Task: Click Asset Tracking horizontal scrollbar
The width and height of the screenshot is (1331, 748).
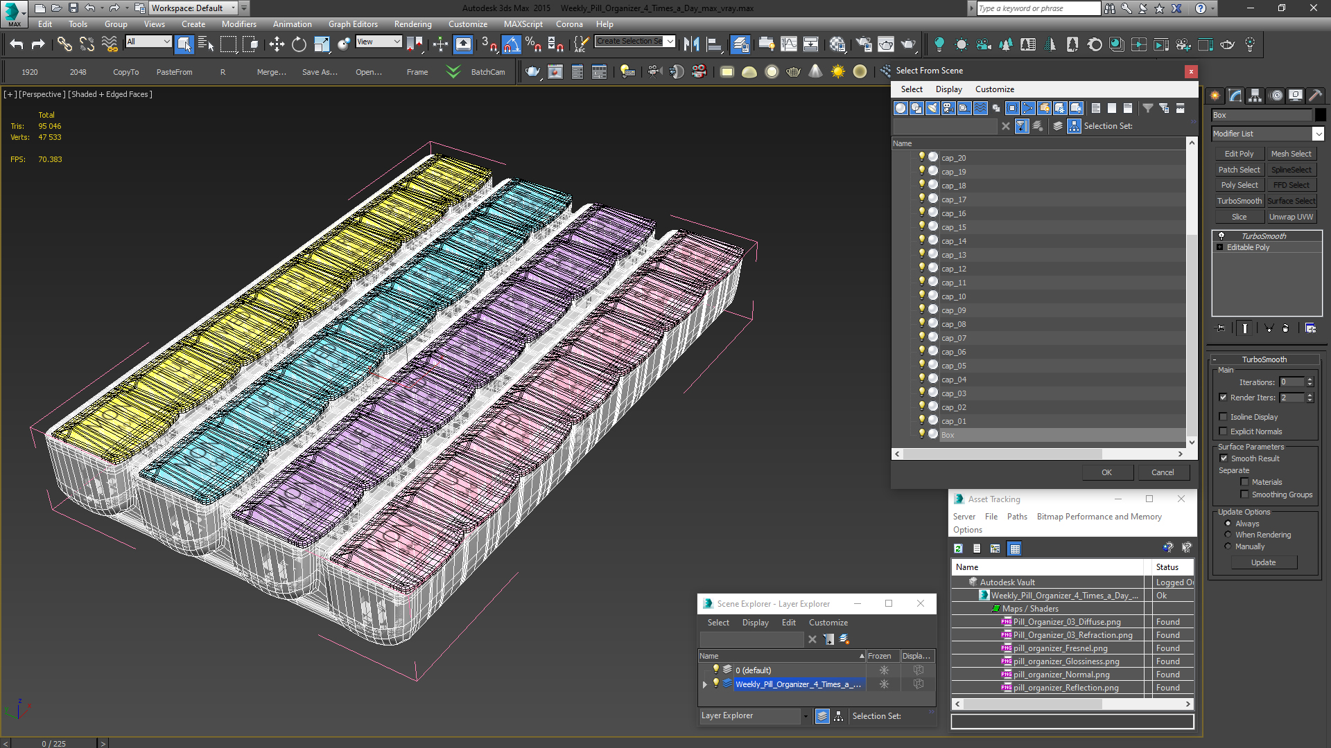Action: point(1032,704)
